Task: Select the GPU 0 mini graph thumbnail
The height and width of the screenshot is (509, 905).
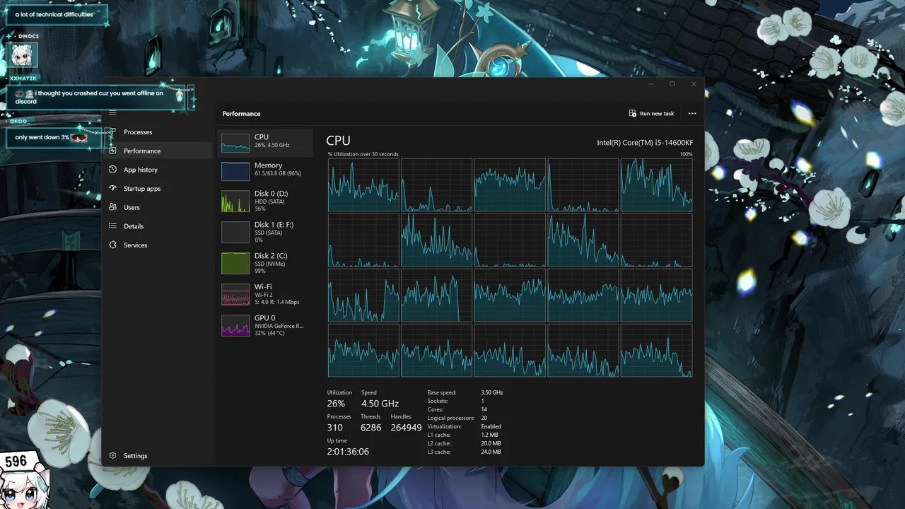Action: [235, 326]
